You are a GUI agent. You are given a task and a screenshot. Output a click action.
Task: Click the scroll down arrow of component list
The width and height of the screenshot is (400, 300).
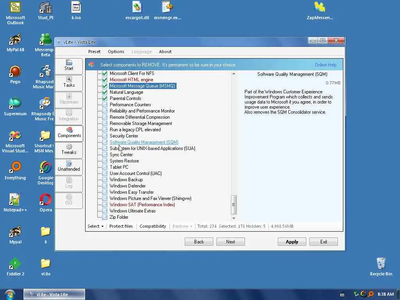coord(234,218)
